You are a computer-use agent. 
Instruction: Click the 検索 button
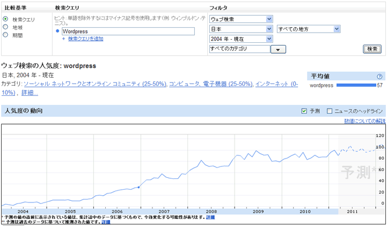click(372, 49)
